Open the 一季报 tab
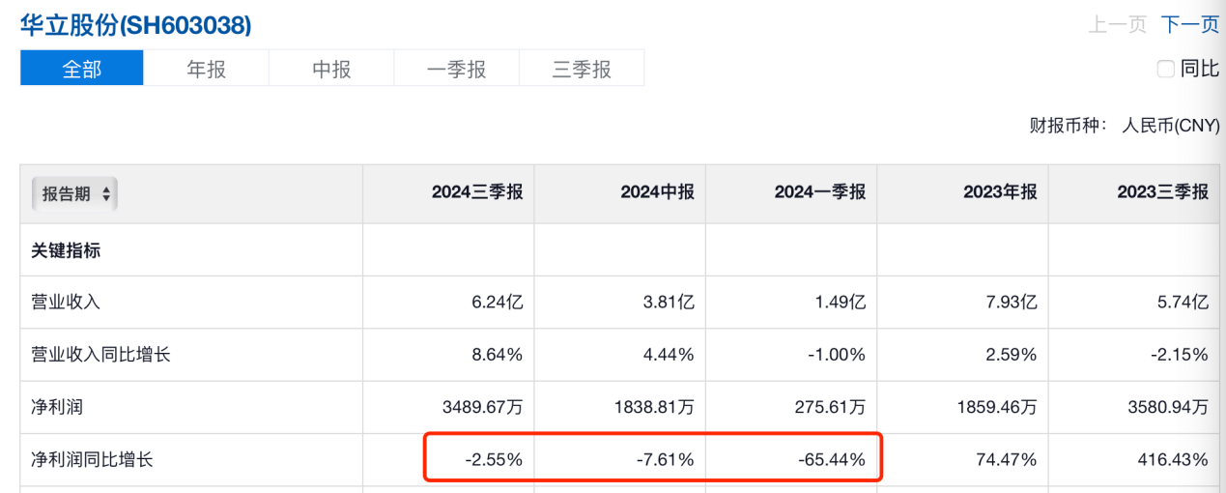The width and height of the screenshot is (1226, 493). click(x=456, y=69)
